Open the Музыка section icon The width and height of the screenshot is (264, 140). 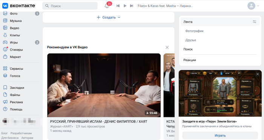[x=5, y=20]
